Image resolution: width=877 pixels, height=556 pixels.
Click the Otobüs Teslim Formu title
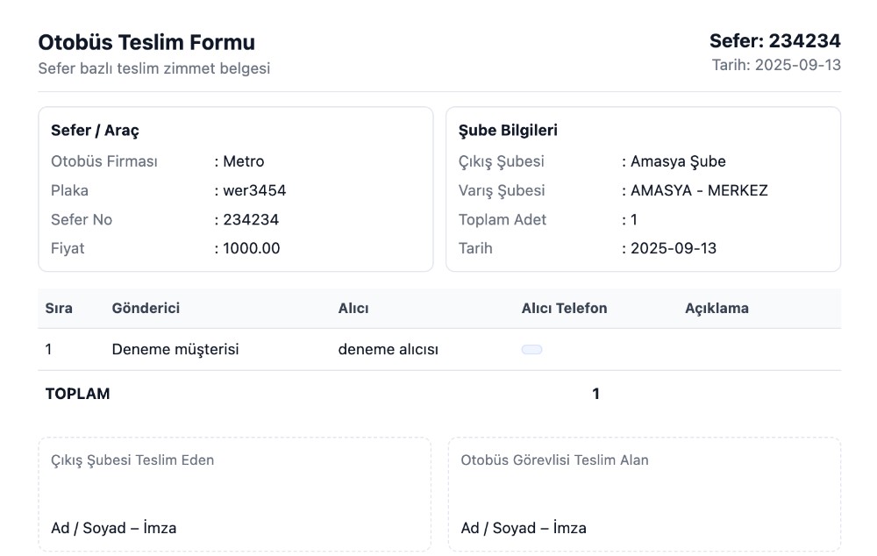point(146,42)
